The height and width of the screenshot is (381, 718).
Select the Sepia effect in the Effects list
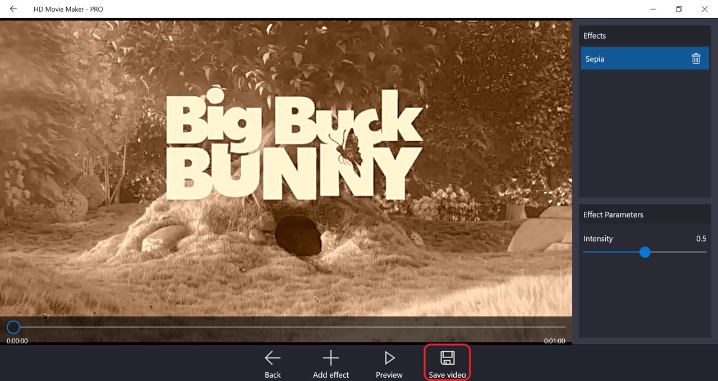click(x=628, y=59)
